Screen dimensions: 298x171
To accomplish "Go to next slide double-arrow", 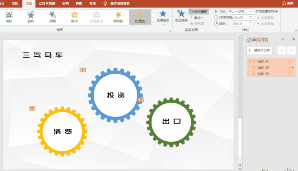I will tap(240, 169).
